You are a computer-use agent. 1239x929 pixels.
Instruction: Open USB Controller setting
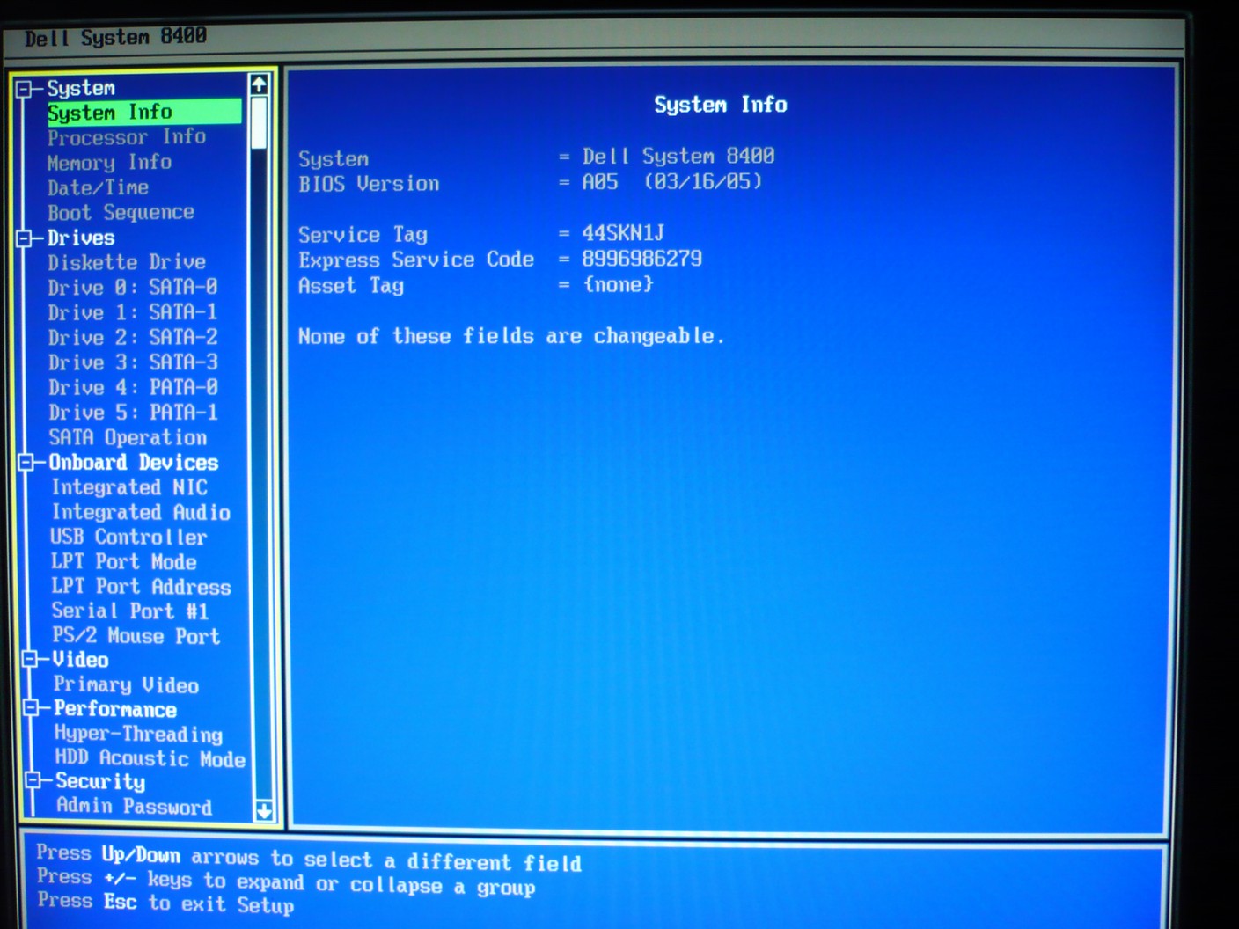pyautogui.click(x=128, y=537)
